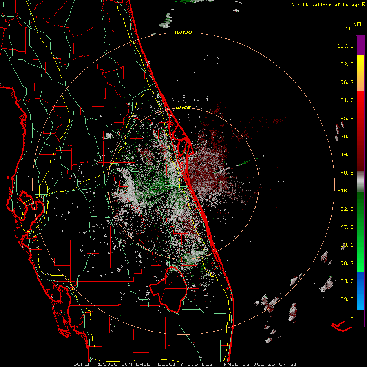This screenshot has width=367, height=367.
Task: Select the -109.8 velocity scale value
Action: coord(344,299)
